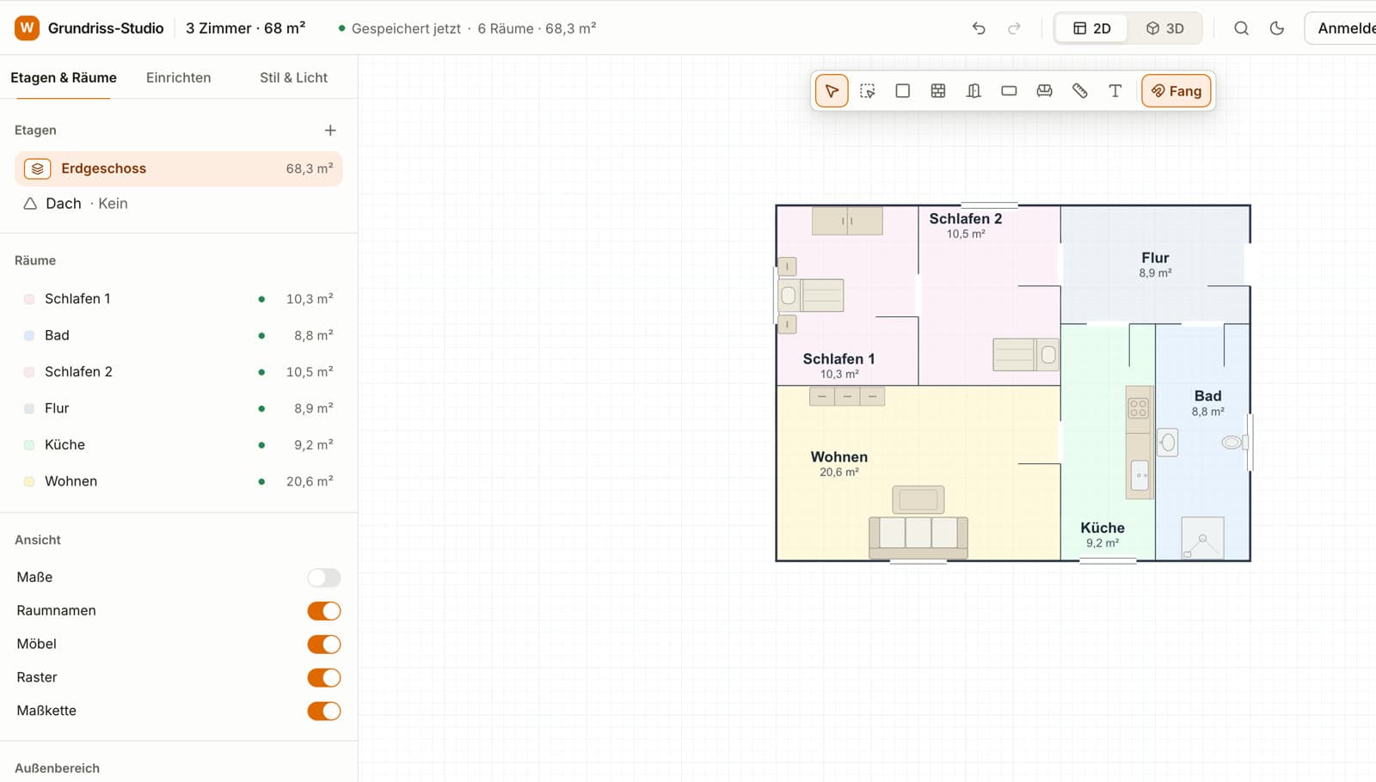Select the wardrobe in Schlafen 1
The image size is (1376, 782).
(847, 221)
